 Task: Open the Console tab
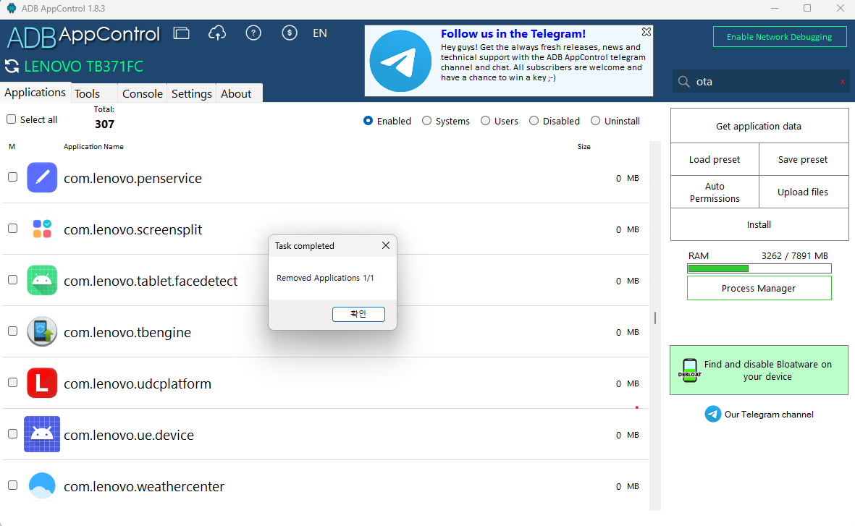143,94
